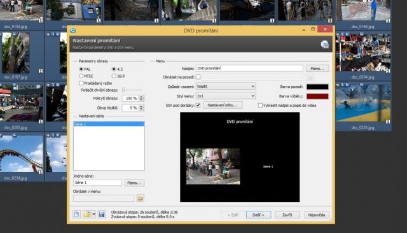Click the Zavřít button

pos(287,215)
